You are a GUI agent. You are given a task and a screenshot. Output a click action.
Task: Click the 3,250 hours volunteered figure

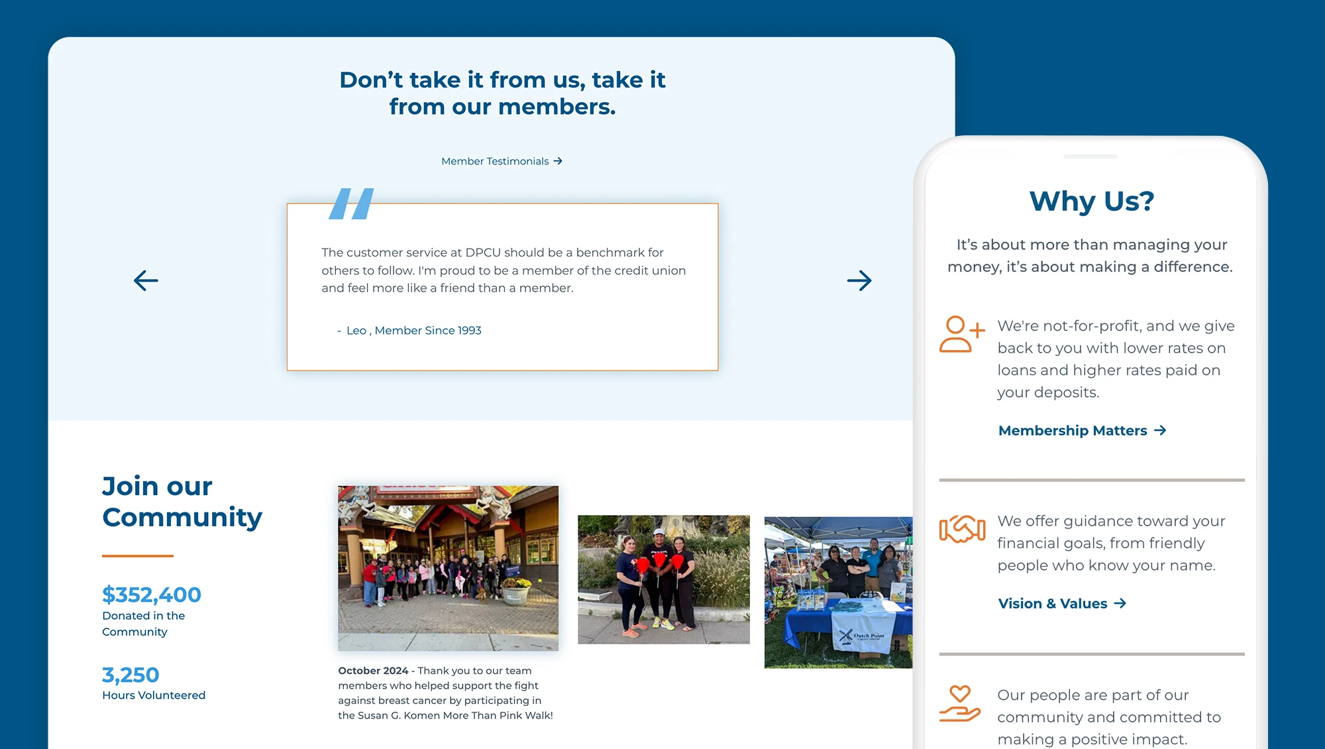click(x=131, y=675)
